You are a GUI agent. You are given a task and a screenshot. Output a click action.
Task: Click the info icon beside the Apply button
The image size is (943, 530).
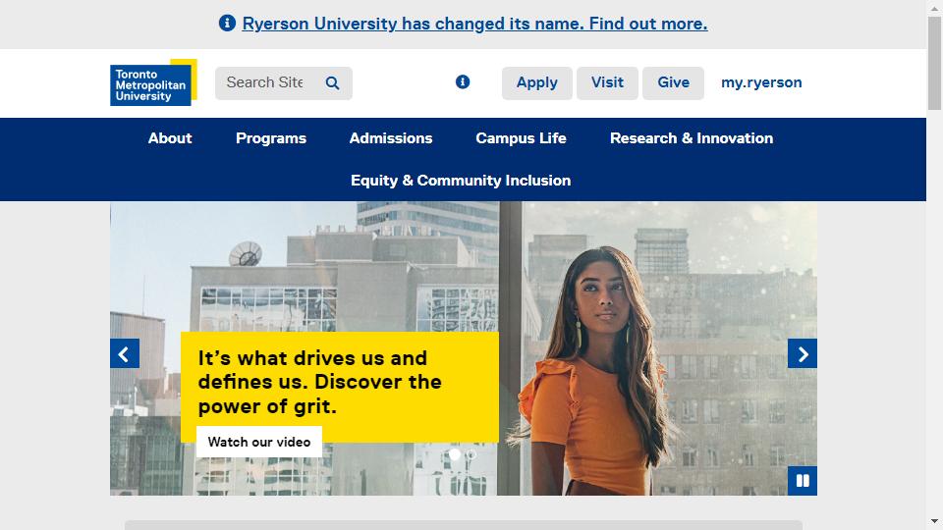tap(463, 81)
